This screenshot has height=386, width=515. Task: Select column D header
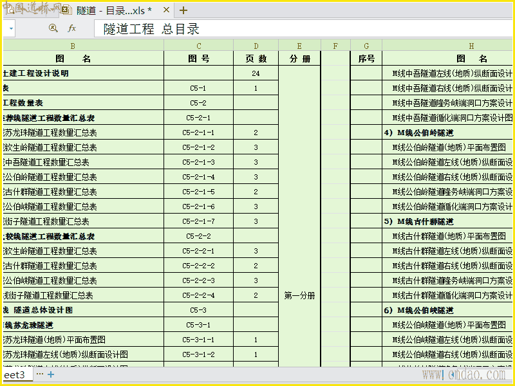(x=256, y=46)
